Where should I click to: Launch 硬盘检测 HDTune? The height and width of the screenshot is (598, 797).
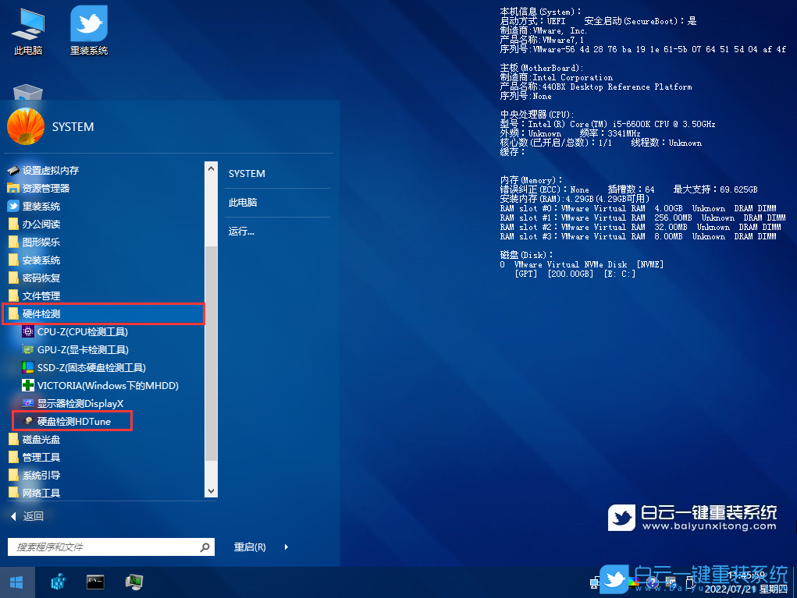tap(73, 422)
